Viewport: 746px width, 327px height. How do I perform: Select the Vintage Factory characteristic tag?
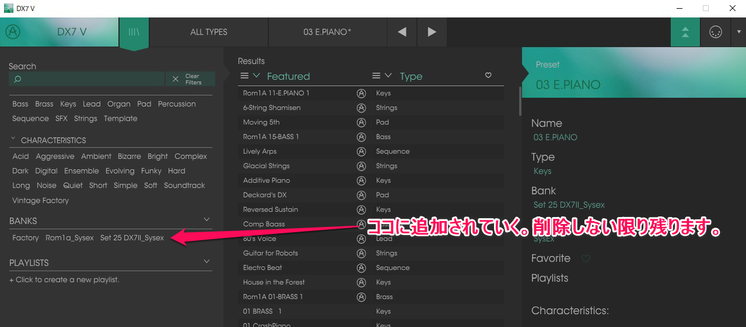pos(40,201)
